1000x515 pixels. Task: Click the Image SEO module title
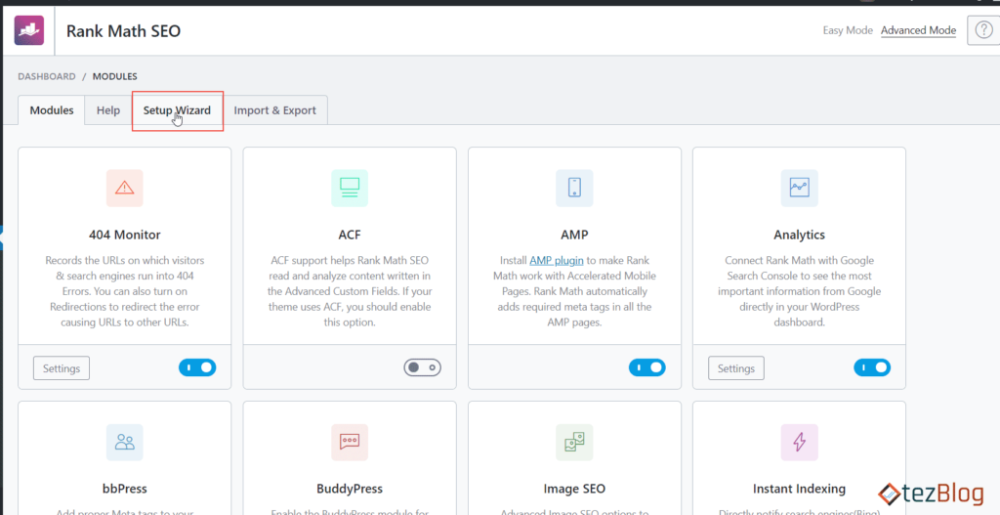coord(574,489)
